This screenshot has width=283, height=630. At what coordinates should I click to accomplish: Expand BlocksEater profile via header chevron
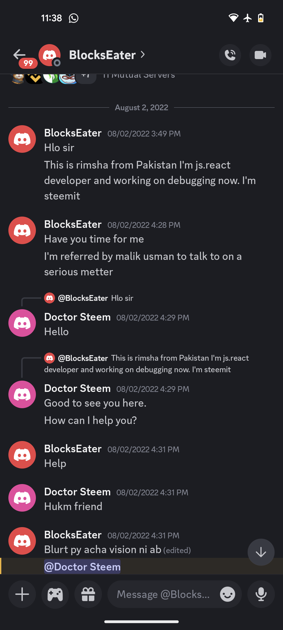pyautogui.click(x=143, y=55)
